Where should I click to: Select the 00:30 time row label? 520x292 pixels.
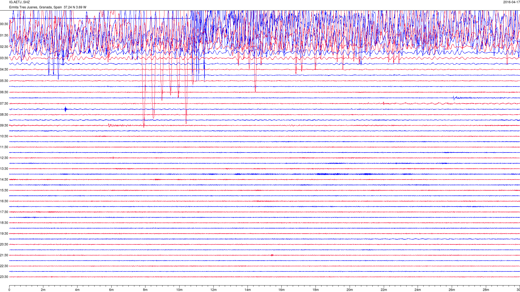(x=4, y=24)
